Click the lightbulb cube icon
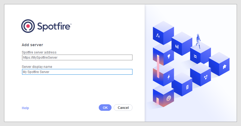The width and height of the screenshot is (241, 126). [x=169, y=56]
